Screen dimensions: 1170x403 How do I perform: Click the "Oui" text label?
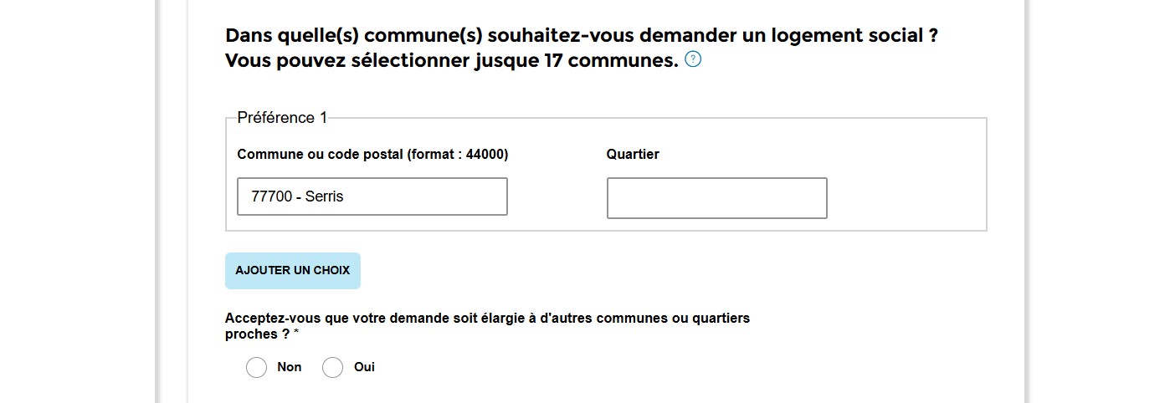click(364, 367)
